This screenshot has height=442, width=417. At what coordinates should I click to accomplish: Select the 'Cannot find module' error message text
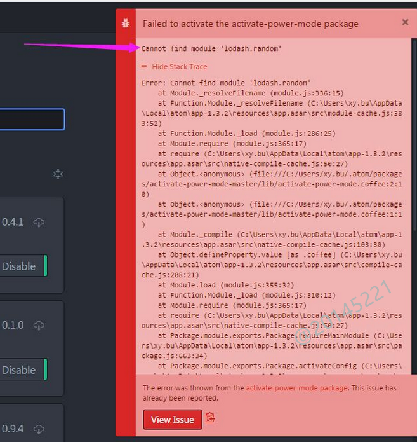coord(211,48)
